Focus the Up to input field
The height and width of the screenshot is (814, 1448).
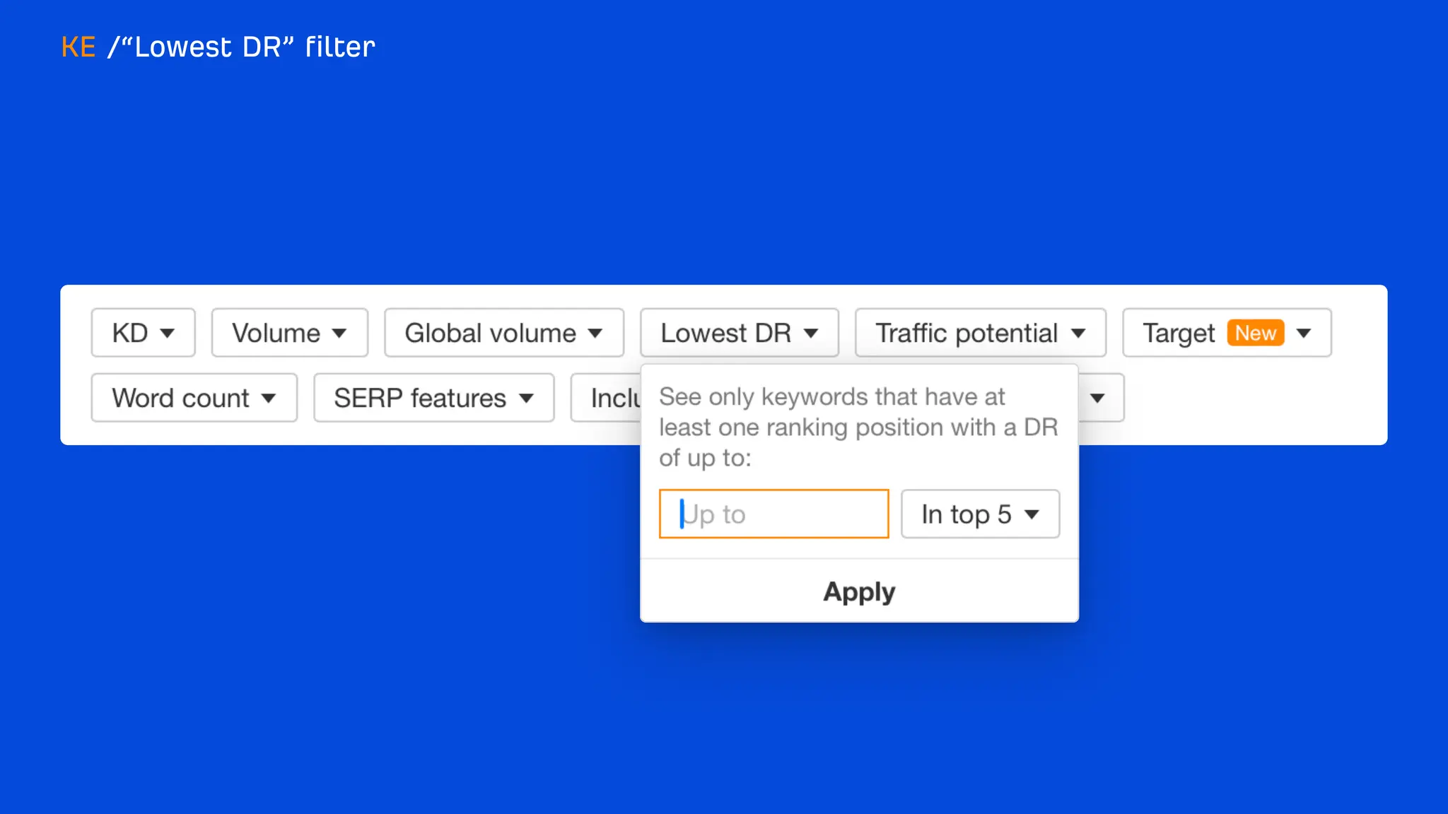[x=773, y=514]
